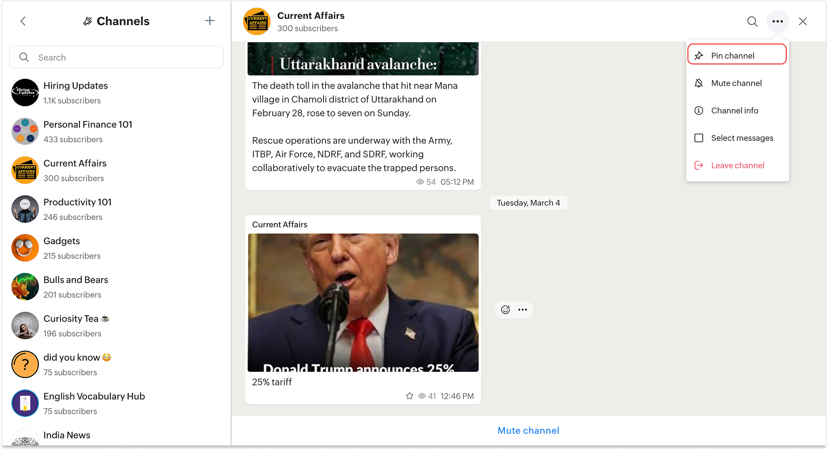The height and width of the screenshot is (450, 828).
Task: Close the Current Affairs channel view
Action: click(803, 22)
